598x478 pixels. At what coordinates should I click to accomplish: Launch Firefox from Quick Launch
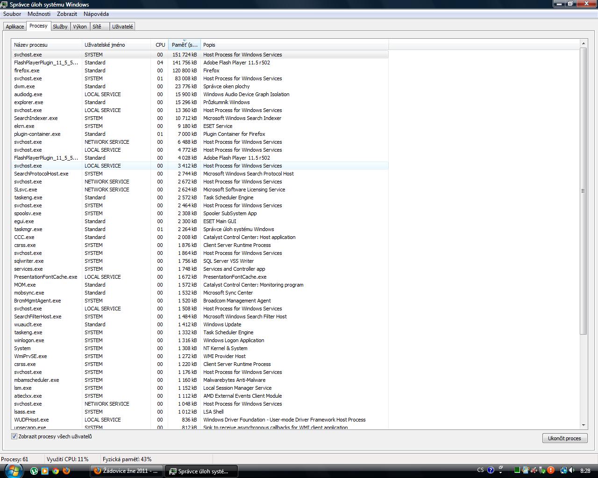click(66, 471)
